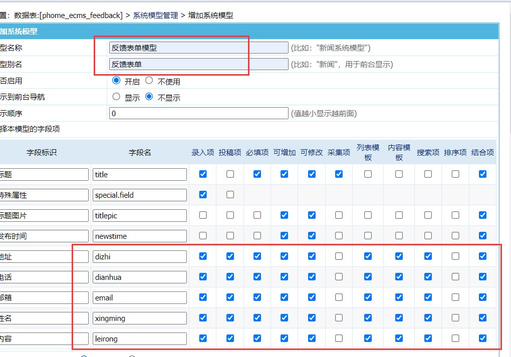Enable 排序项 checkbox for dianhua row
Image resolution: width=511 pixels, height=357 pixels.
(x=455, y=277)
